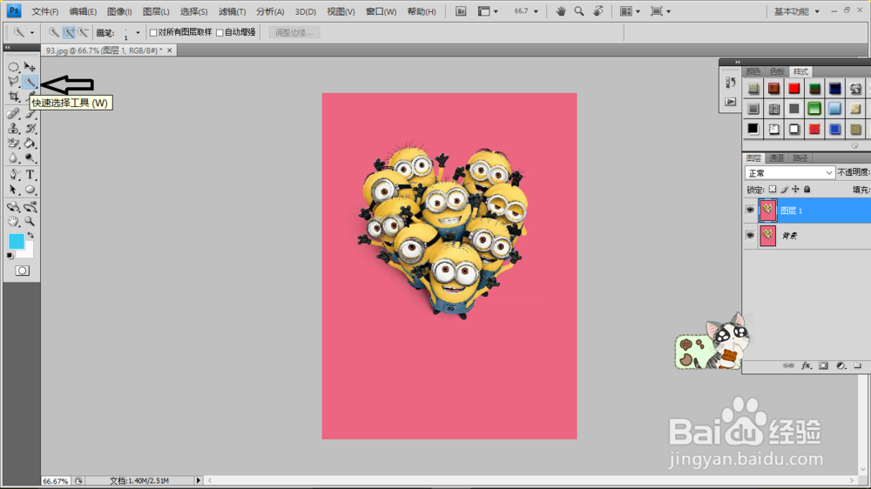Open 基本功能 workspace switcher

(x=797, y=11)
